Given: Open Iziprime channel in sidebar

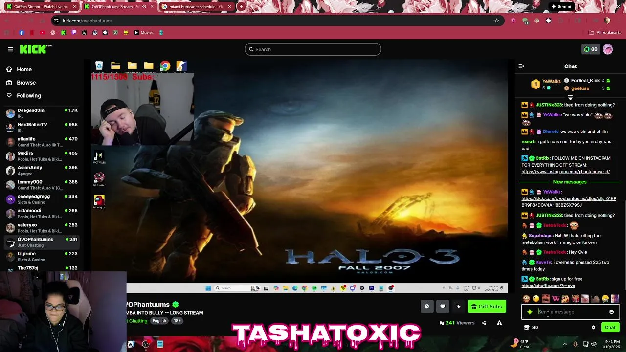Looking at the screenshot, I should [x=42, y=257].
